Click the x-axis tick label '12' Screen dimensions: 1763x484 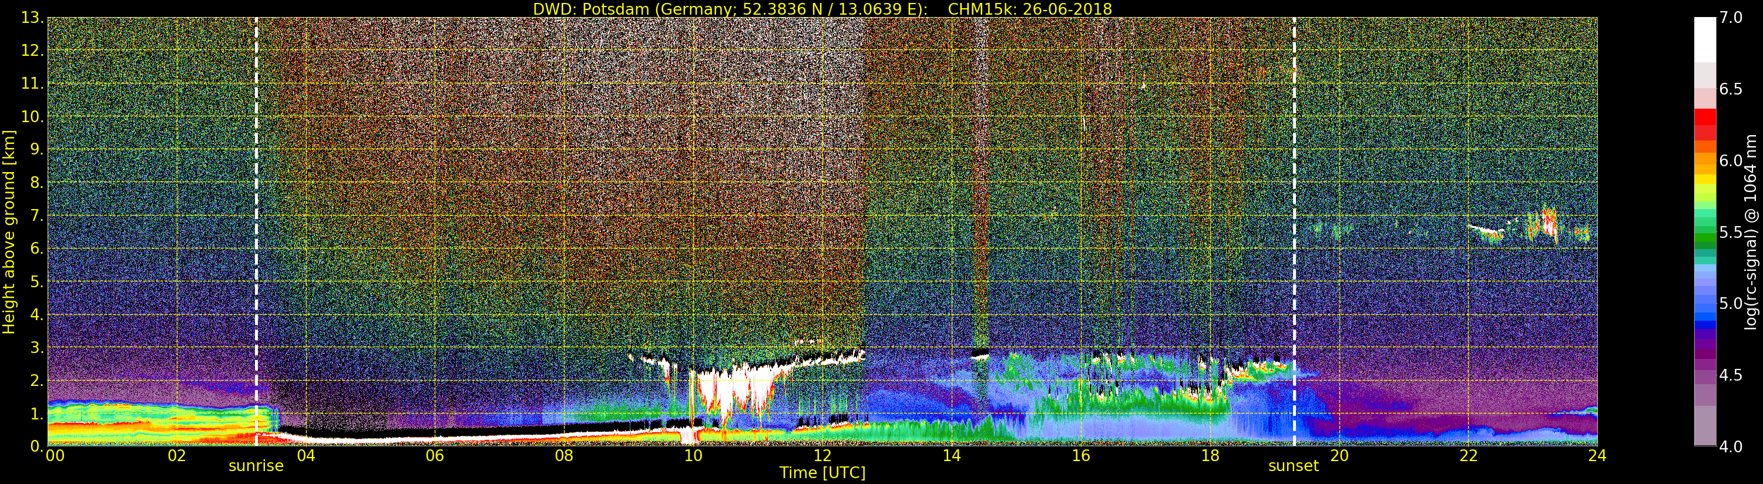pos(822,456)
